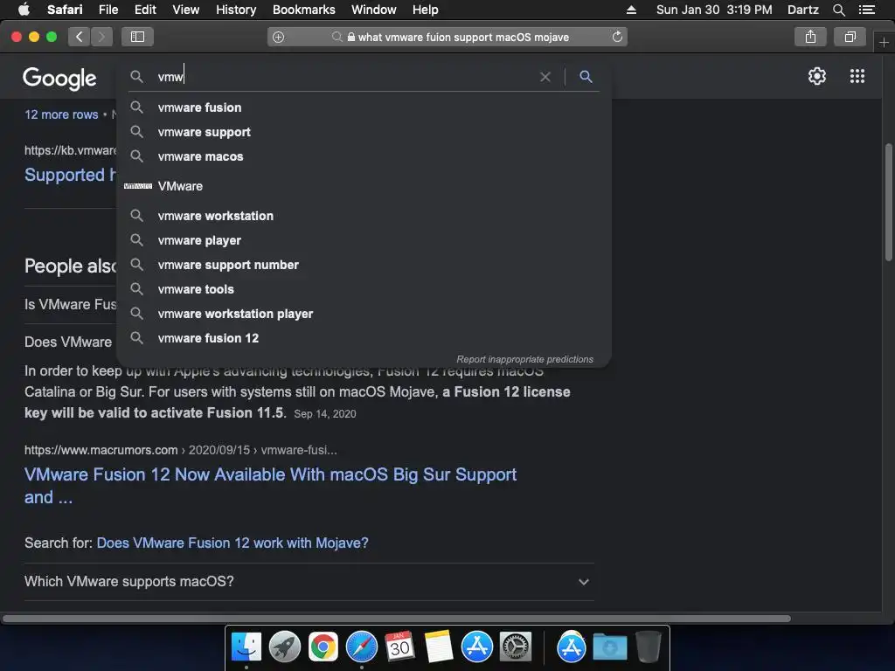Screen dimensions: 895x671
Task: Open the Edit menu
Action: tap(145, 10)
